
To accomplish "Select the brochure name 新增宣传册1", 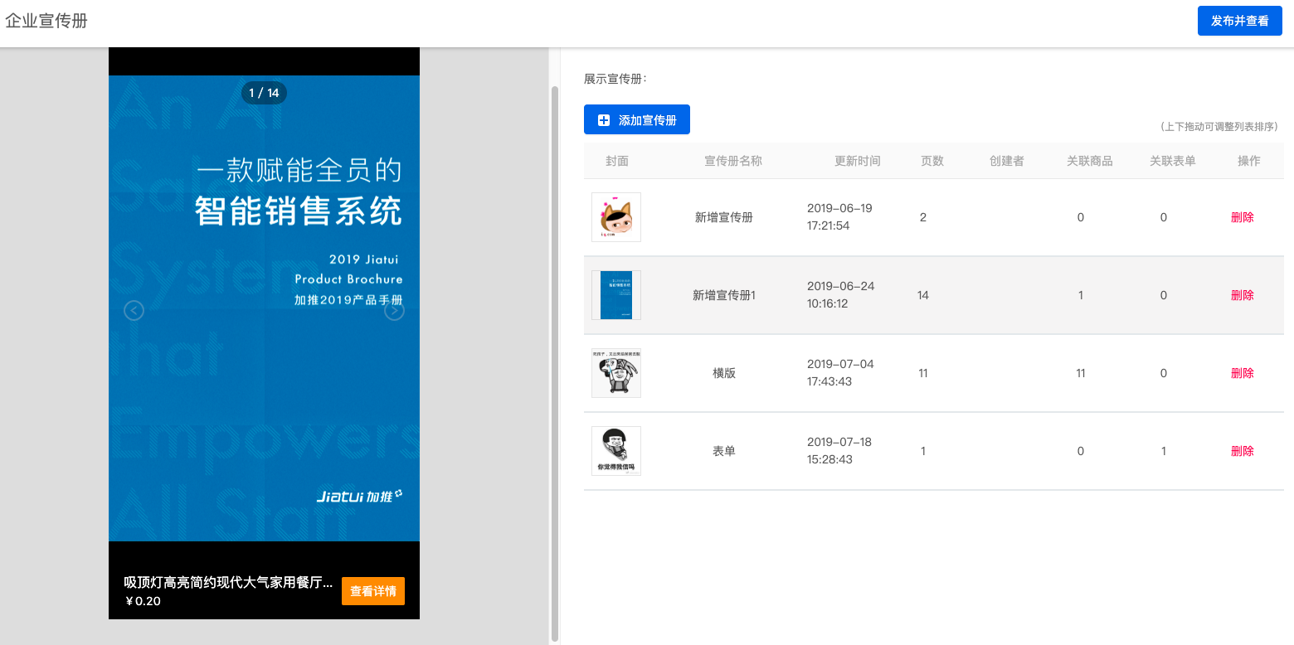I will point(724,295).
